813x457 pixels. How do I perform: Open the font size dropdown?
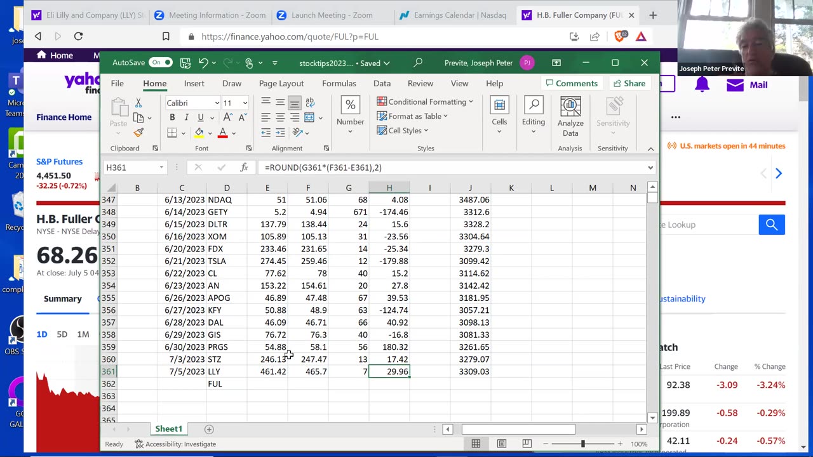point(245,103)
